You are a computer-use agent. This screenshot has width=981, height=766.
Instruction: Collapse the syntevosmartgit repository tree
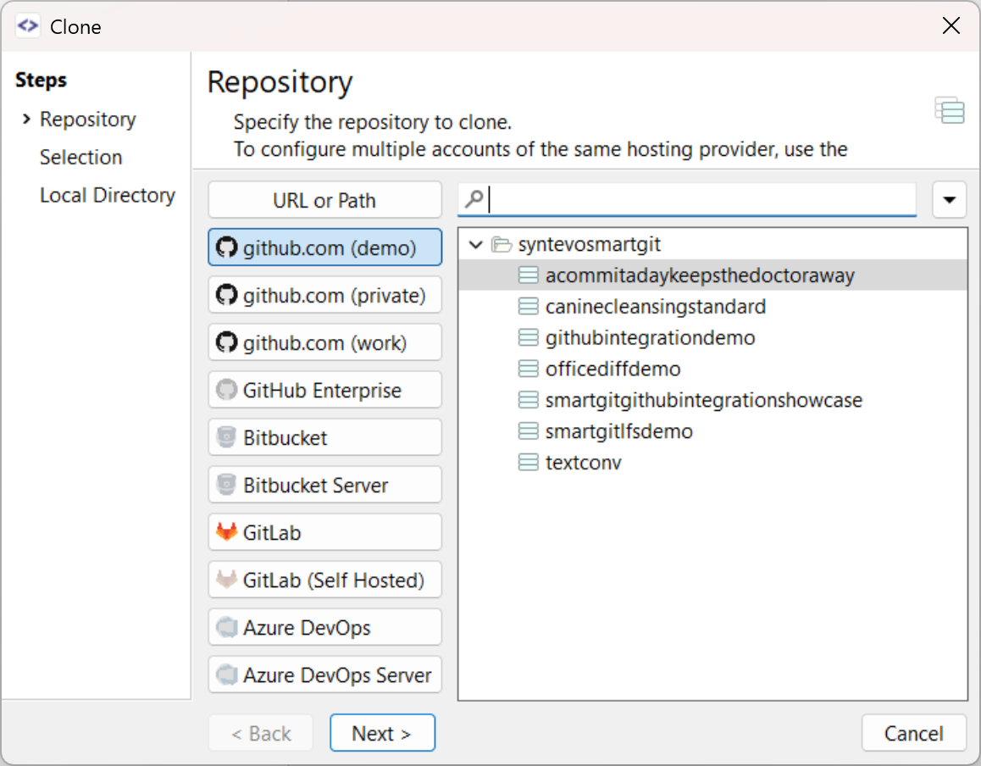475,243
